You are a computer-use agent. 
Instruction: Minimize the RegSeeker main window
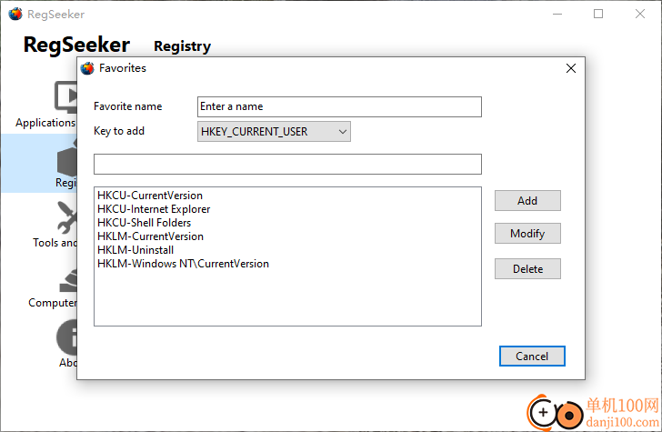557,14
